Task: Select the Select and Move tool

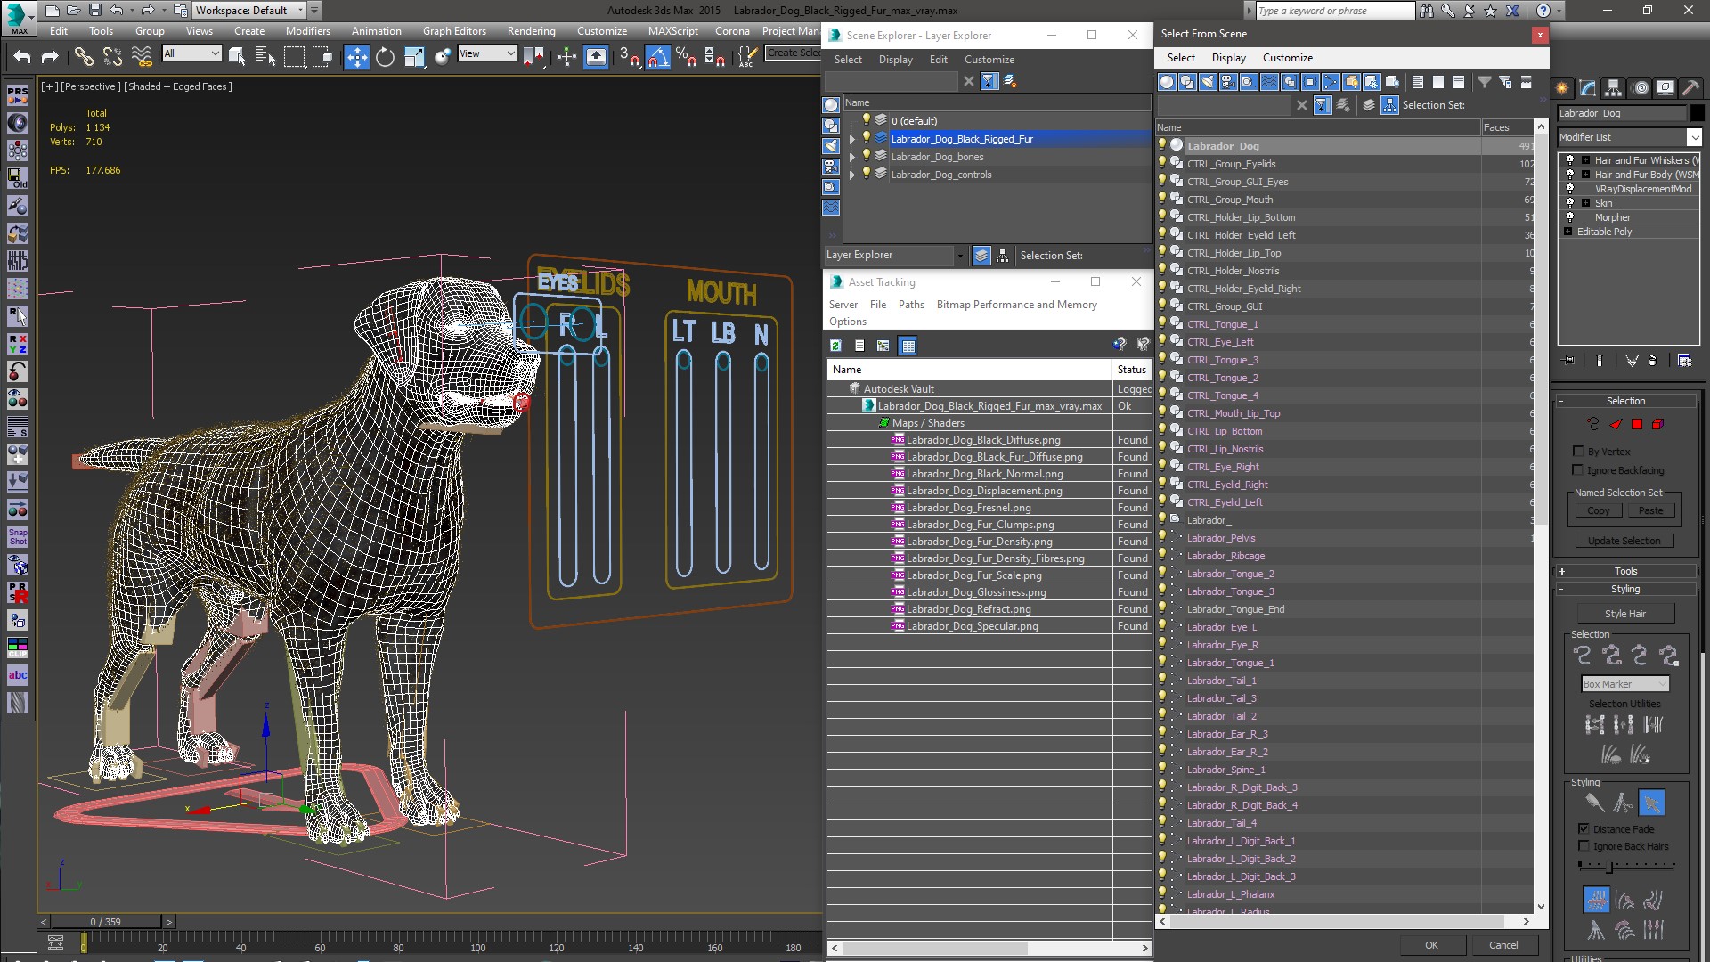Action: click(x=356, y=57)
